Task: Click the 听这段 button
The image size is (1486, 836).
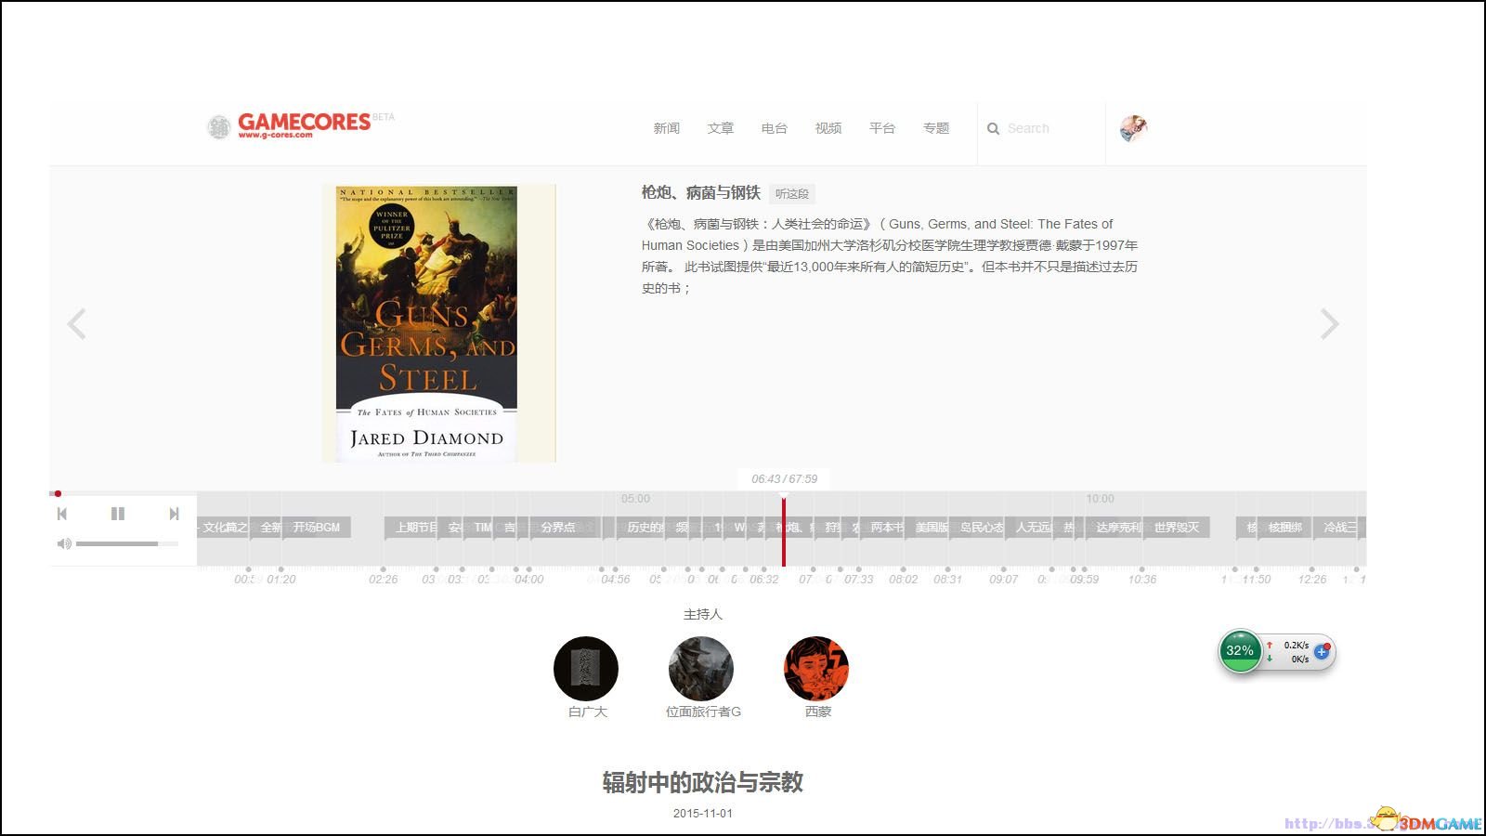Action: 792,193
